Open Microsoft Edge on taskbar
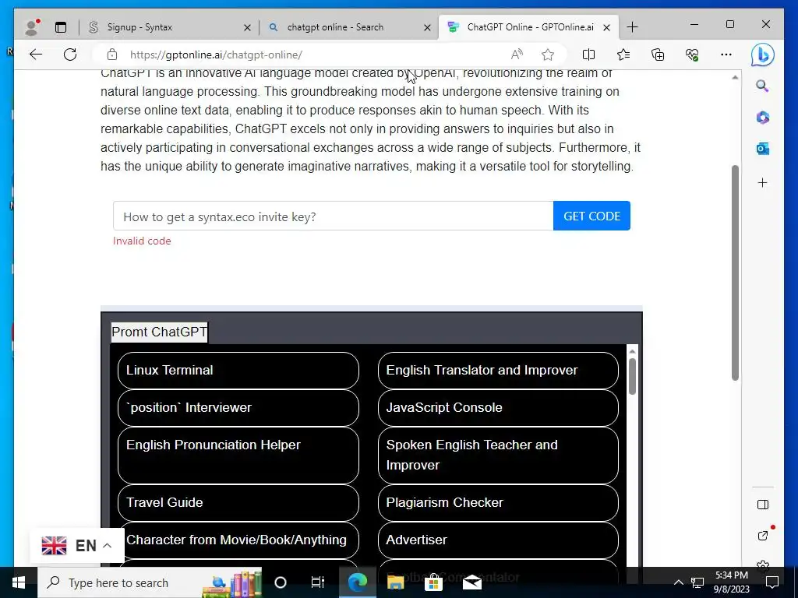Screen dimensions: 798x598 (x=357, y=582)
